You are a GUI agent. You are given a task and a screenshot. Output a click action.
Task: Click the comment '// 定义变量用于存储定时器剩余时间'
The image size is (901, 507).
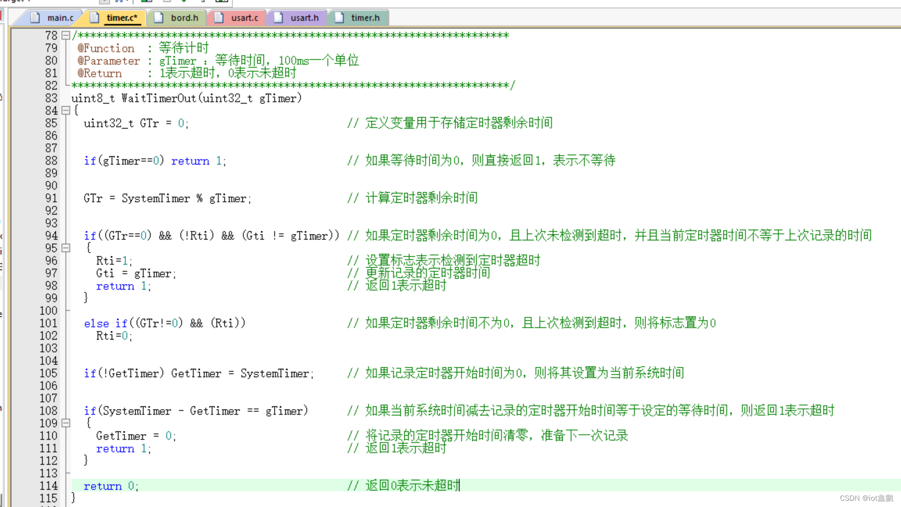[450, 123]
